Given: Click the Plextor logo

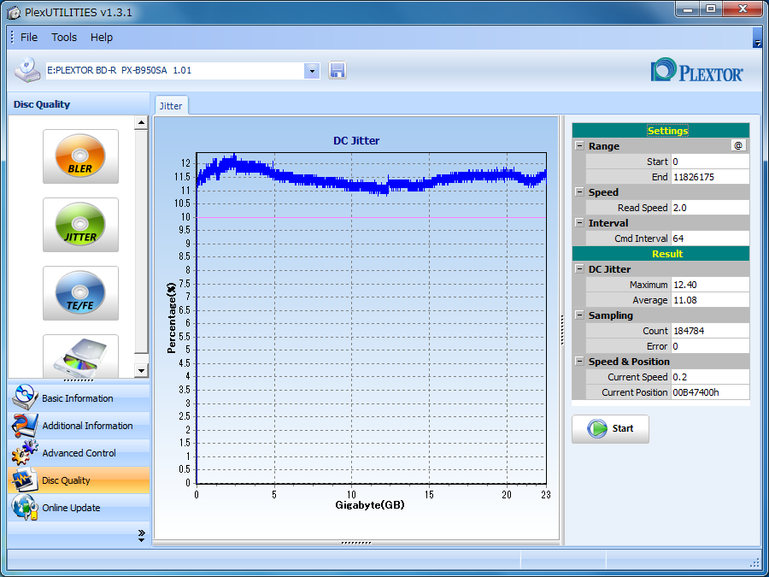Looking at the screenshot, I should (x=696, y=71).
